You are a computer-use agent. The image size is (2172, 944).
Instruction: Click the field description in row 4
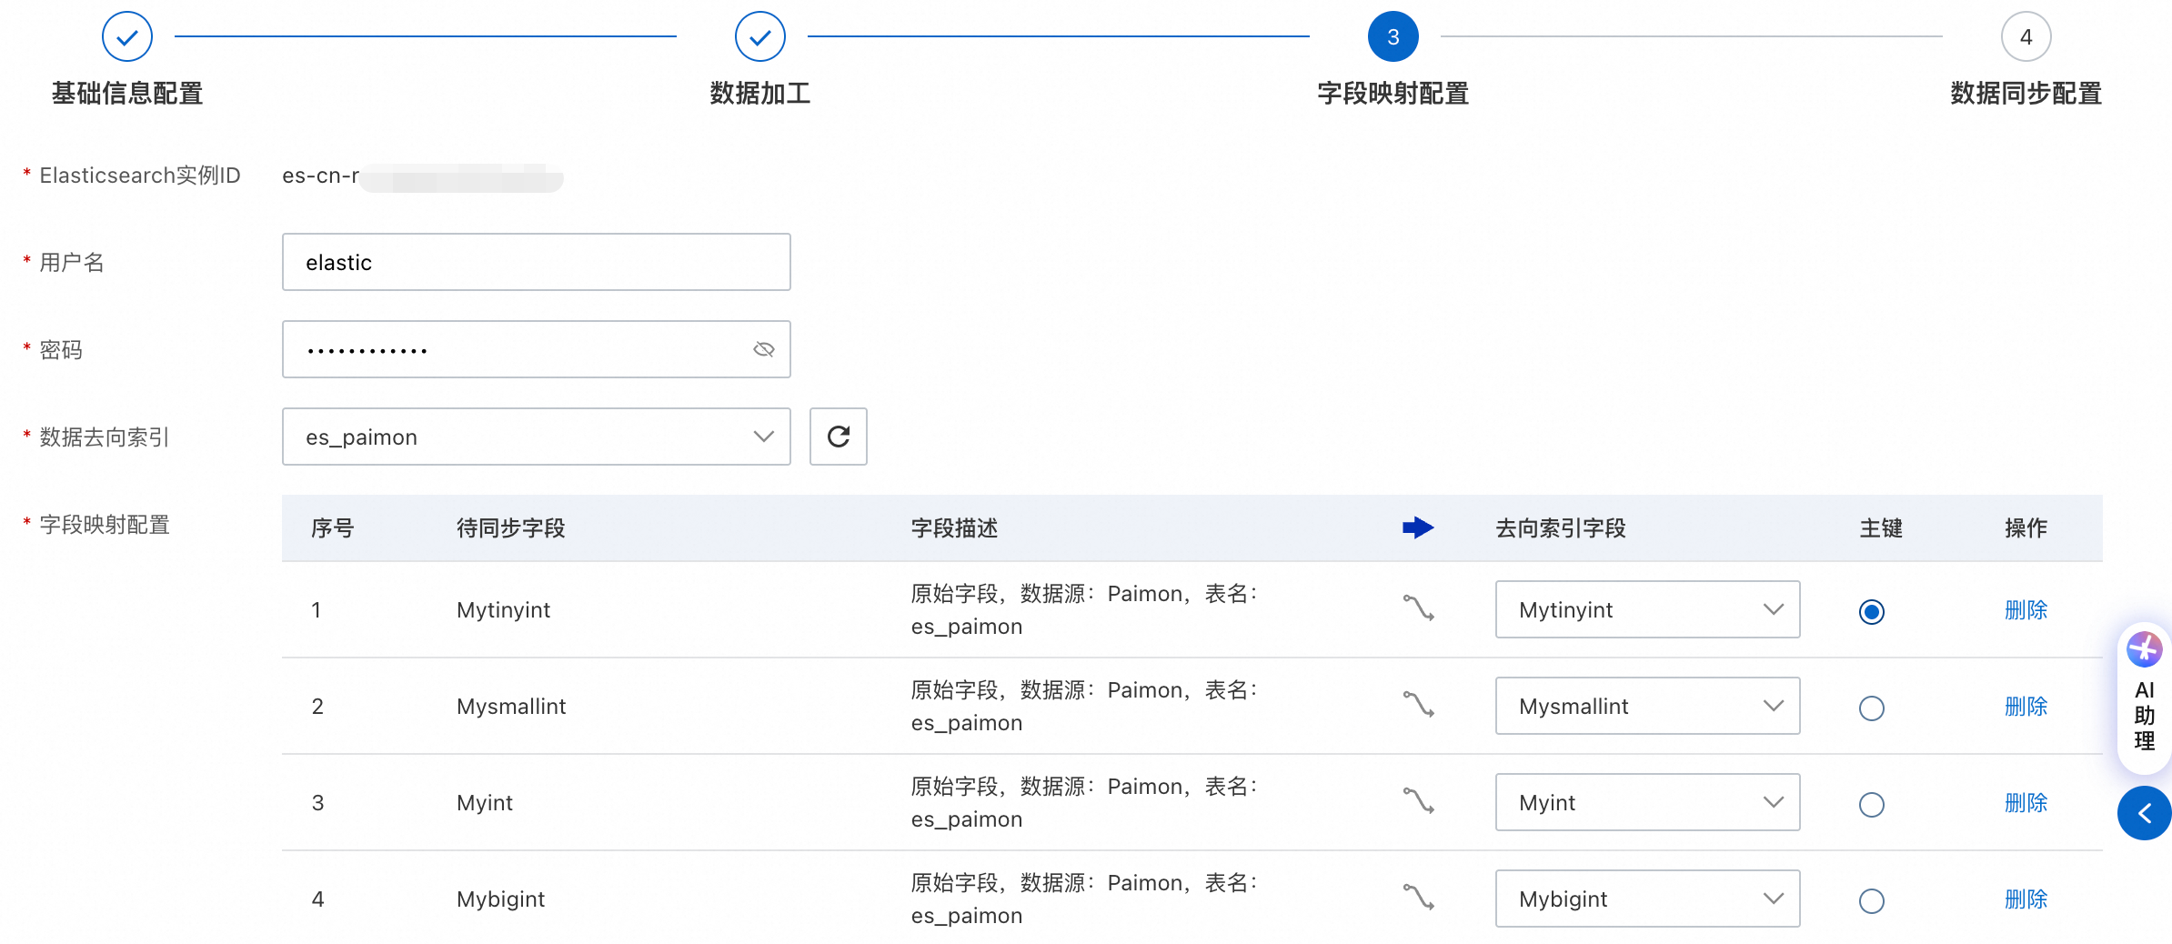(x=1084, y=899)
